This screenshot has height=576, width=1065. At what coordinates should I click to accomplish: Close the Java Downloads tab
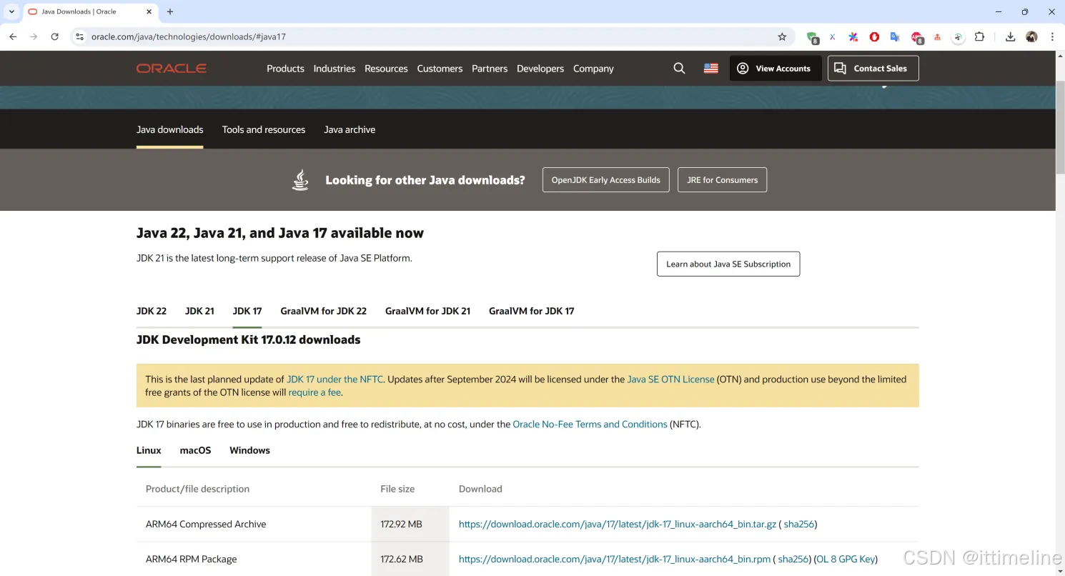point(149,11)
